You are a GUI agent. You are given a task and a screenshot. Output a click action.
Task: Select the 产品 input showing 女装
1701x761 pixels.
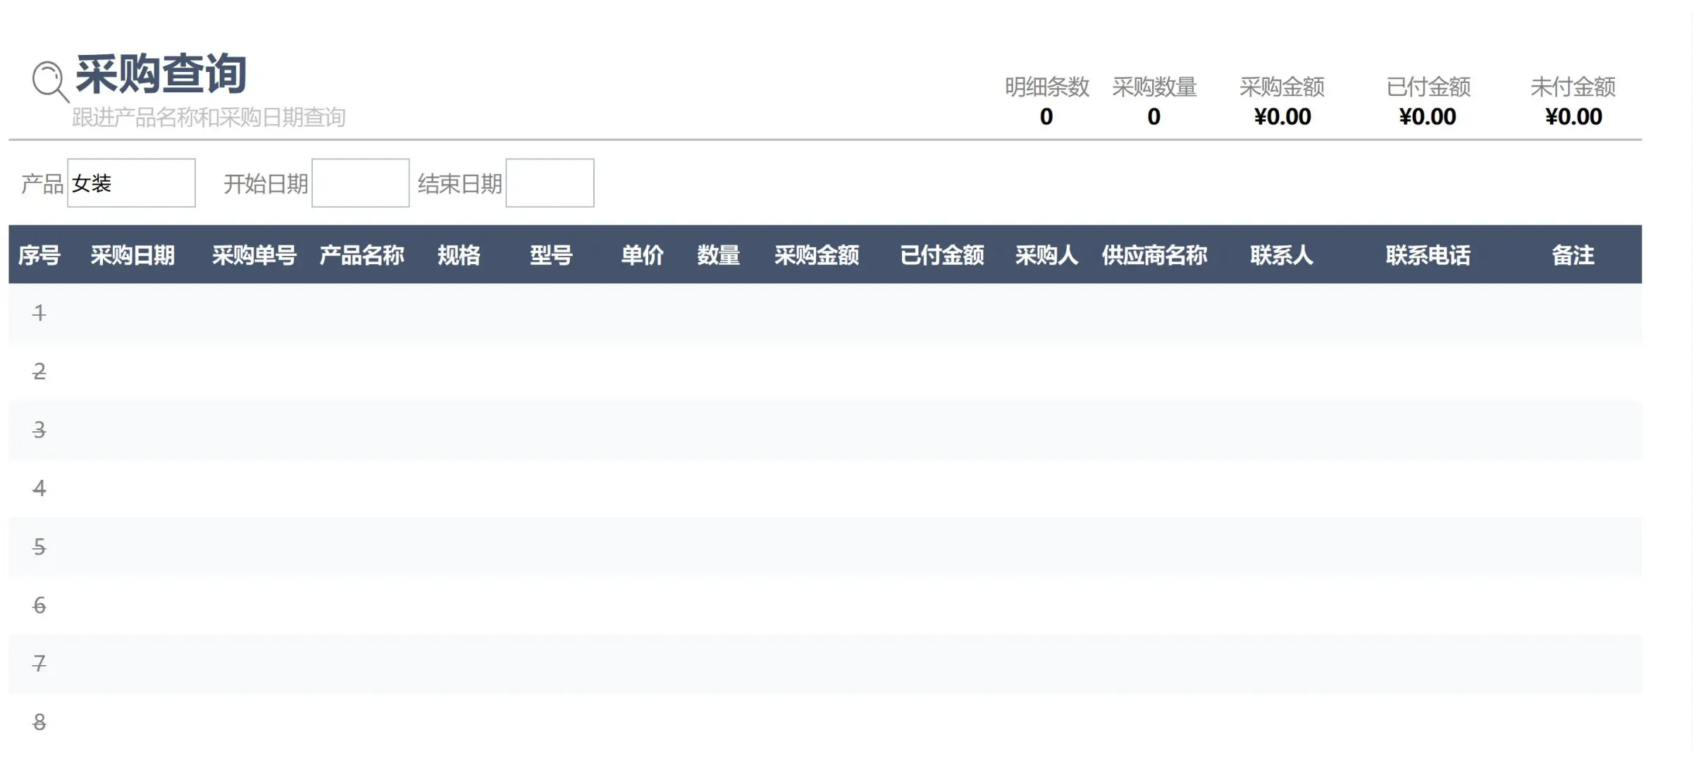(130, 182)
